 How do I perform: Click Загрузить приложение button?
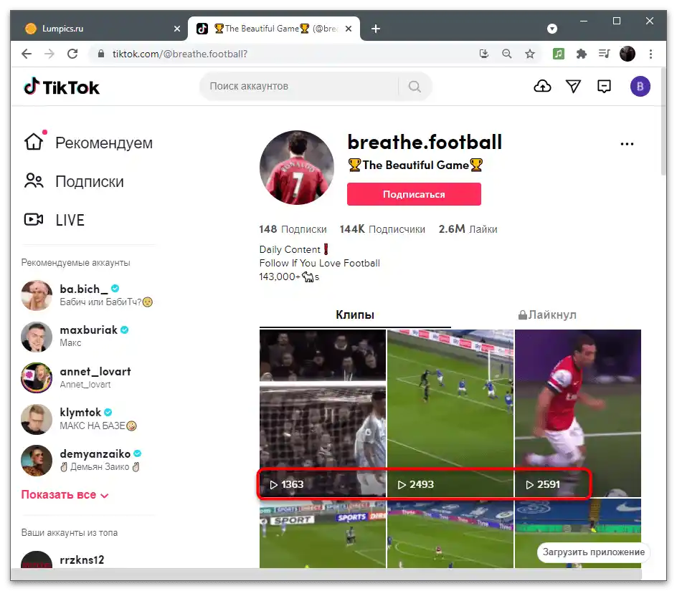(x=593, y=552)
